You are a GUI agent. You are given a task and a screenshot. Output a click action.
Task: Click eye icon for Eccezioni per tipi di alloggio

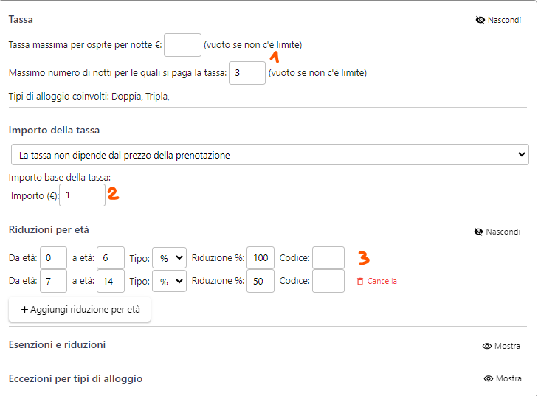488,379
